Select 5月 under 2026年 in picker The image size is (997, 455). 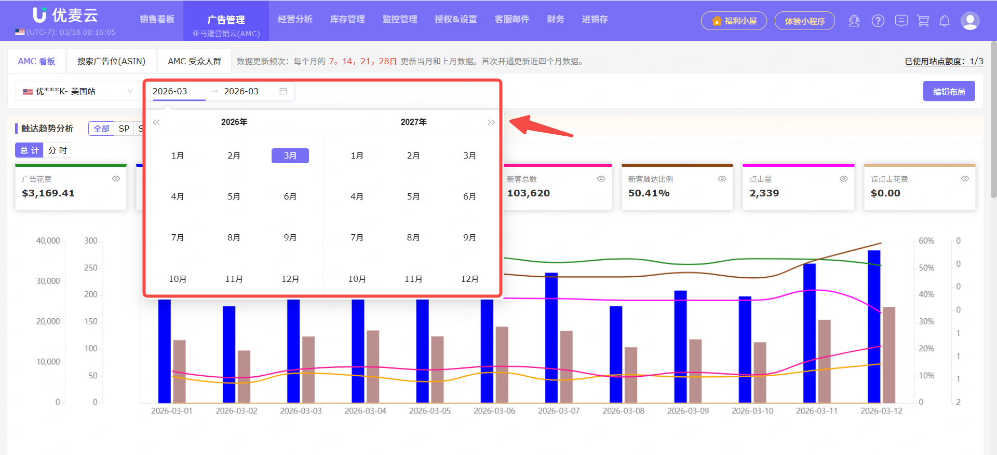234,196
